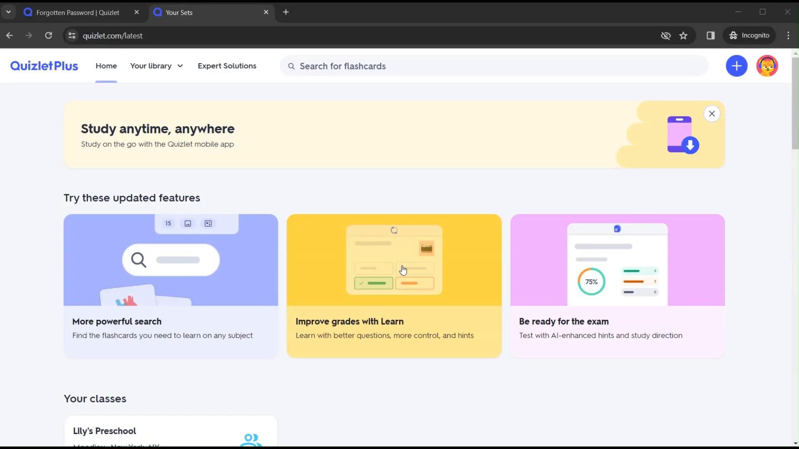
Task: Click the page vertical scrollbar thumb
Action: tap(795, 103)
